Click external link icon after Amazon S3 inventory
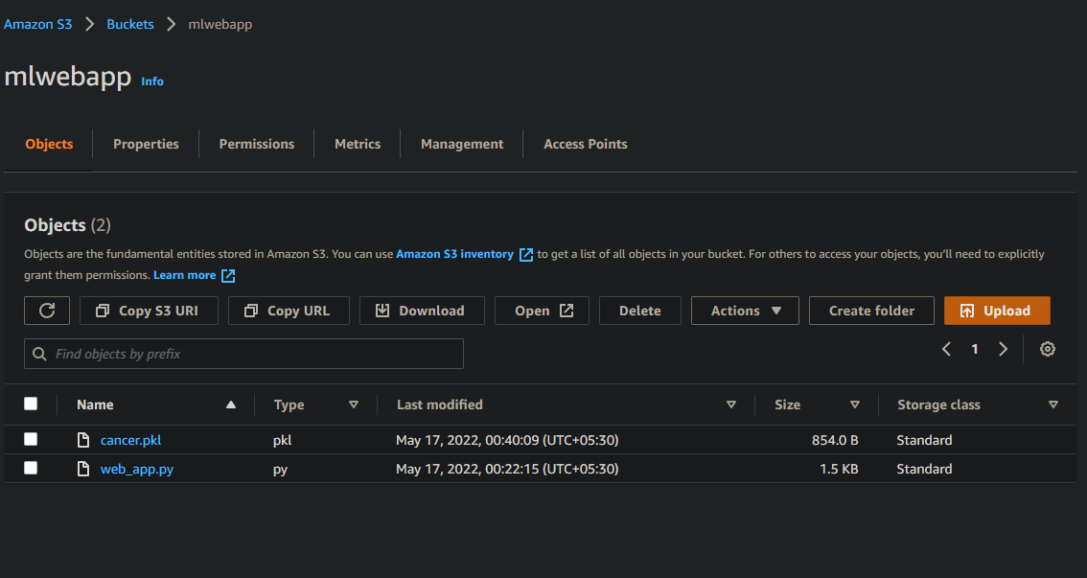1087x578 pixels. (x=526, y=254)
